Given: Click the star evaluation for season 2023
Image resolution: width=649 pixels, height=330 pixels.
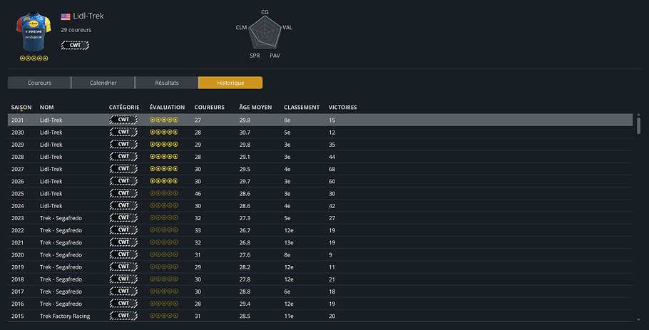Looking at the screenshot, I should [163, 218].
